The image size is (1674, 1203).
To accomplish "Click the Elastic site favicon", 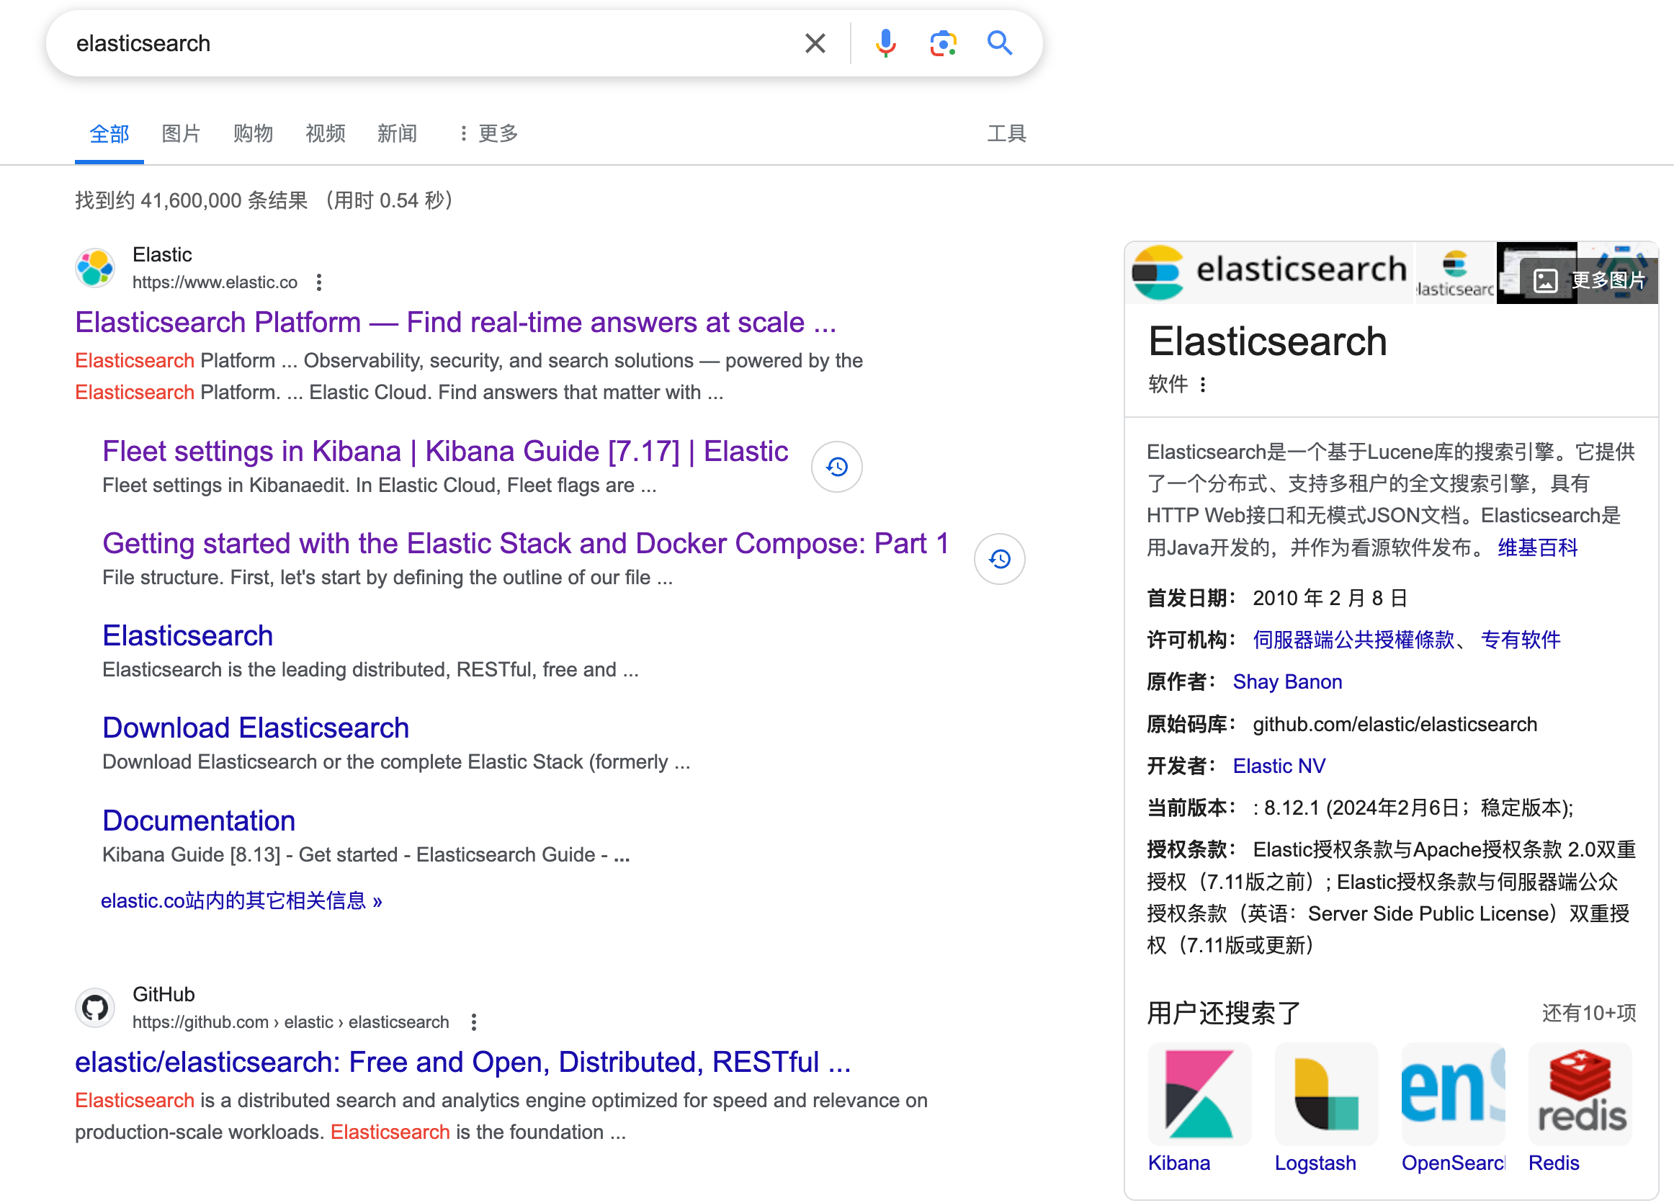I will click(95, 267).
